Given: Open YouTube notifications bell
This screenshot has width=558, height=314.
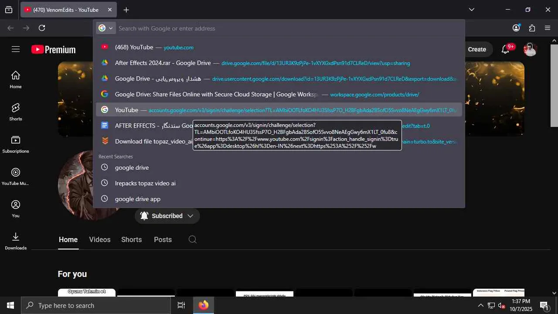Looking at the screenshot, I should point(506,49).
